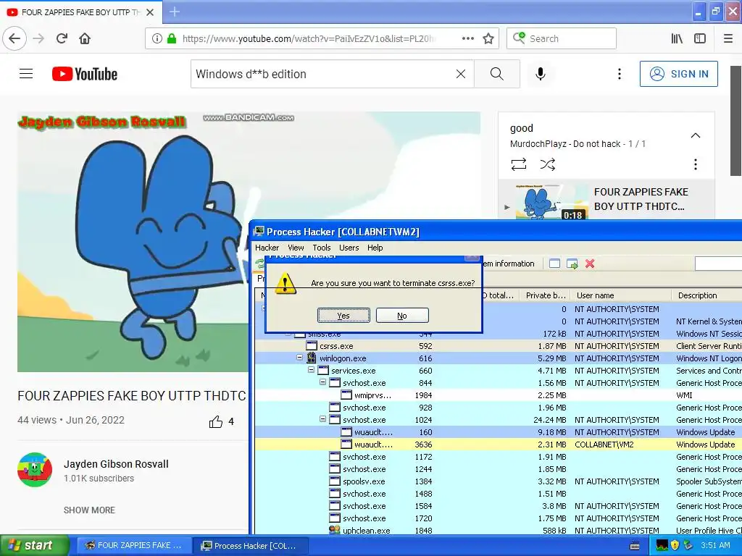Open the Help menu in Process Hacker
Screen dimensions: 742x556
(375, 248)
